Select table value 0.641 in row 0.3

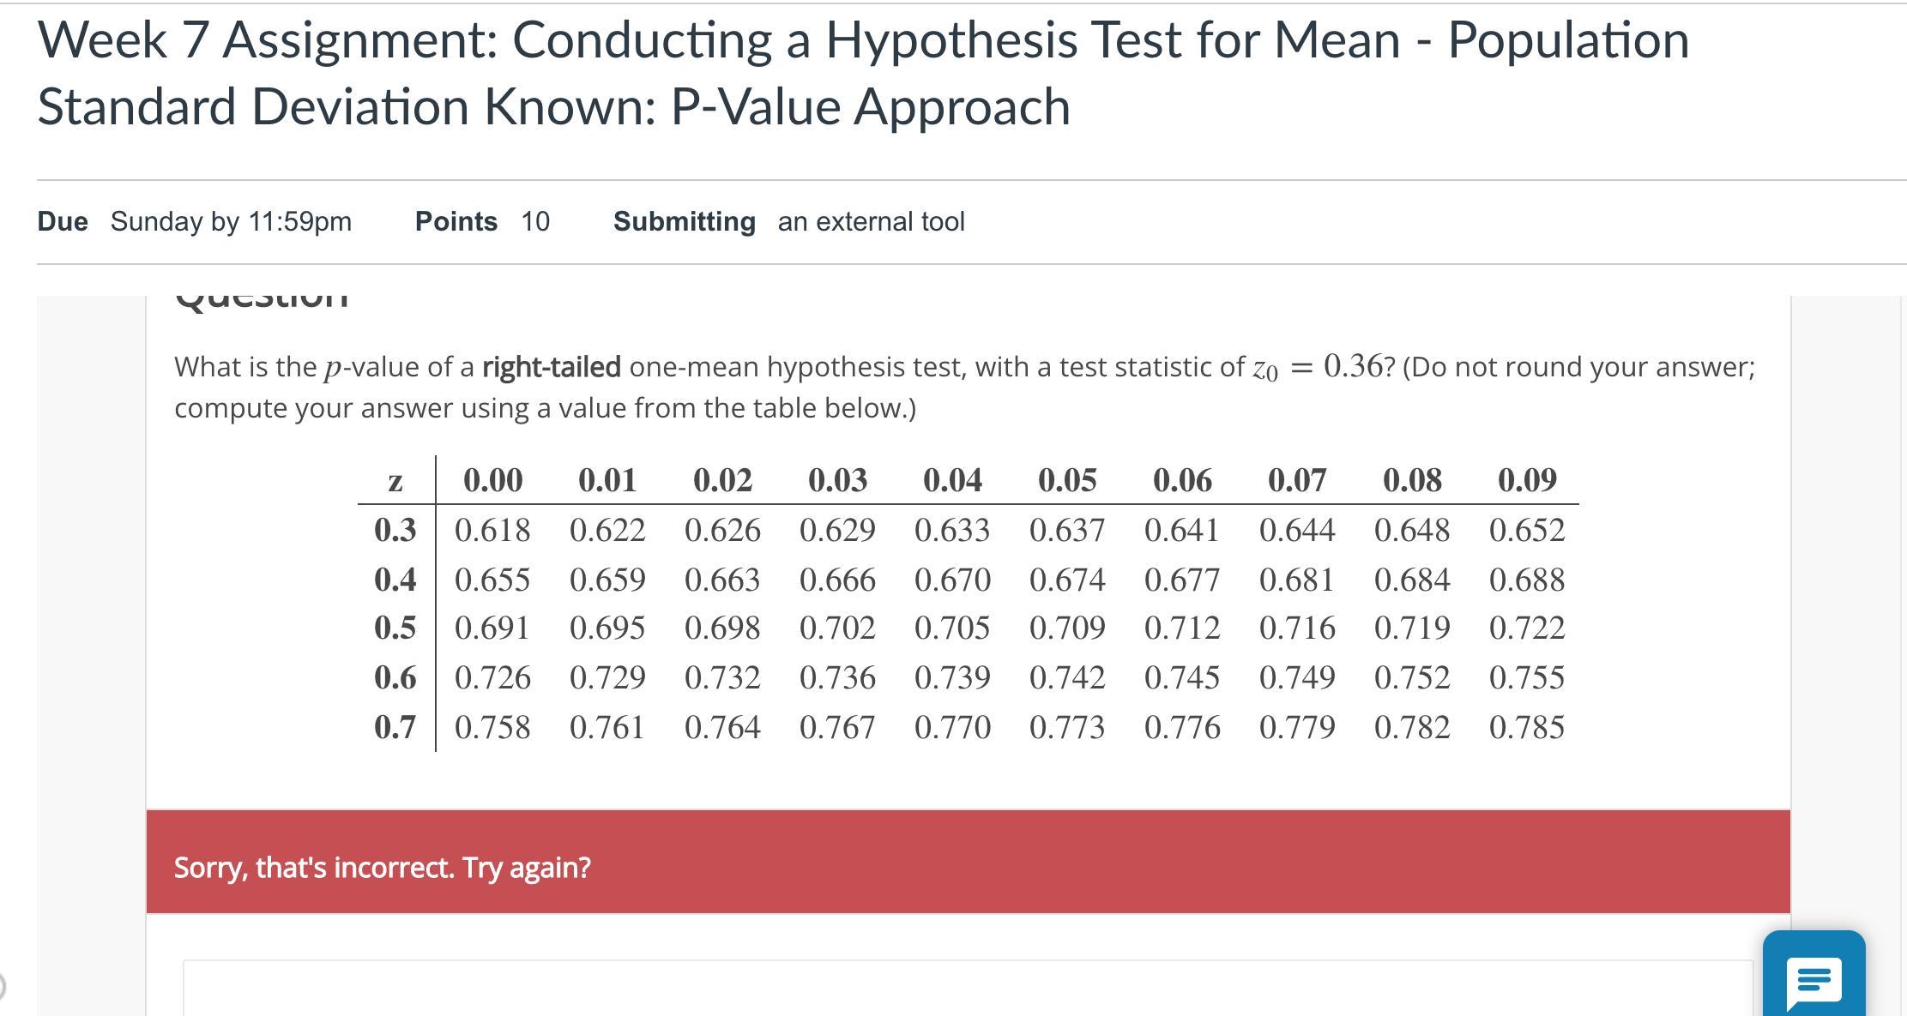(1181, 530)
